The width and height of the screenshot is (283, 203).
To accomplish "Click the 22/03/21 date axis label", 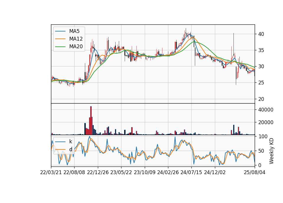I will tap(51, 173).
